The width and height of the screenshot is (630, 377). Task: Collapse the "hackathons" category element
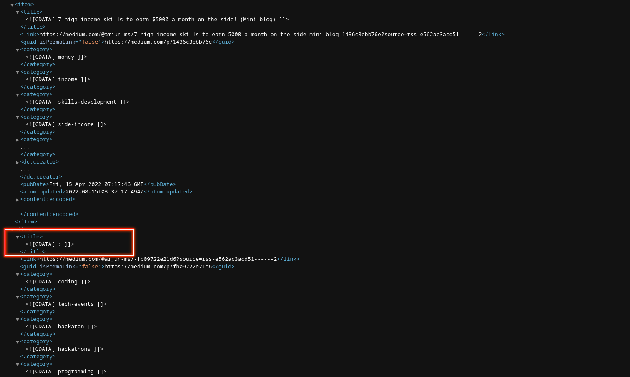coord(17,342)
